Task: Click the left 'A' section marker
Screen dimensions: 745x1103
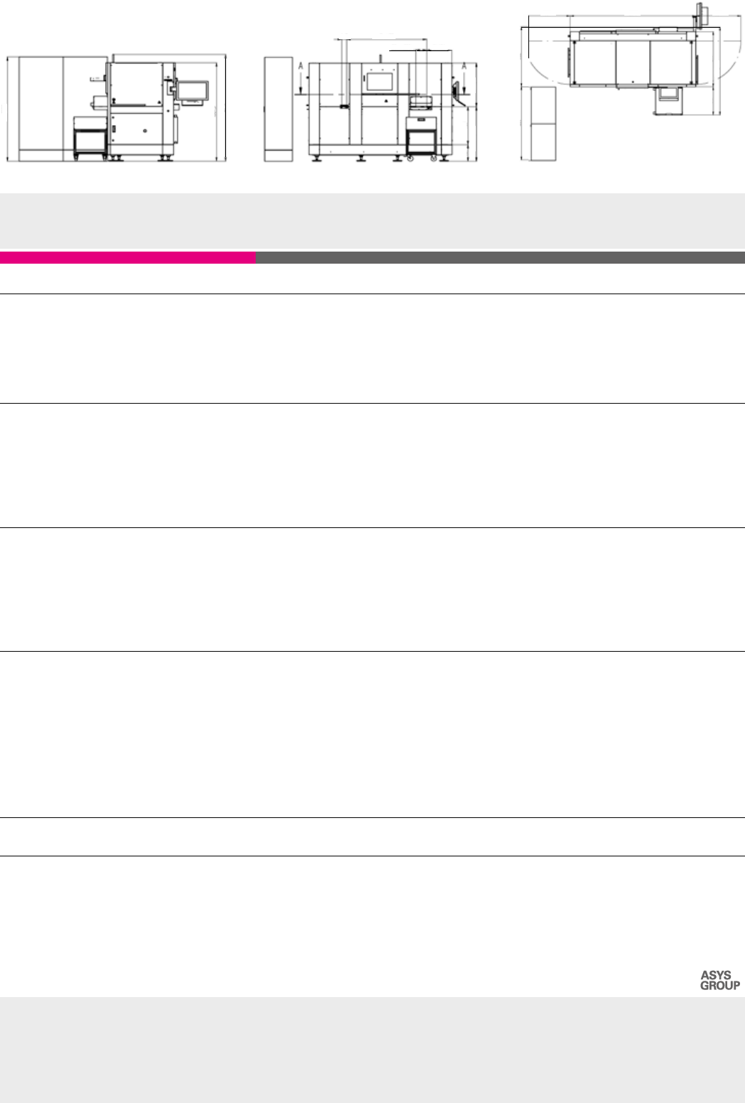Action: 301,66
